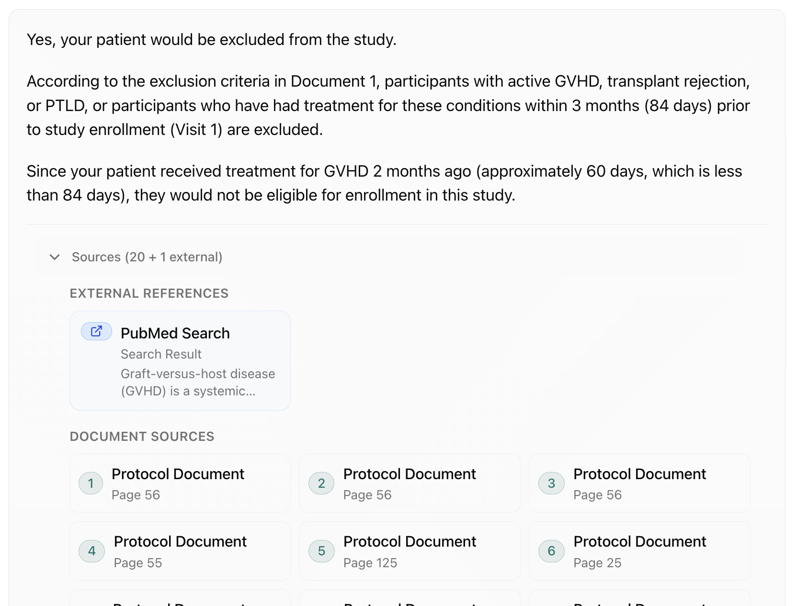The width and height of the screenshot is (797, 606).
Task: Select the numbered badge on source 5
Action: click(x=321, y=551)
